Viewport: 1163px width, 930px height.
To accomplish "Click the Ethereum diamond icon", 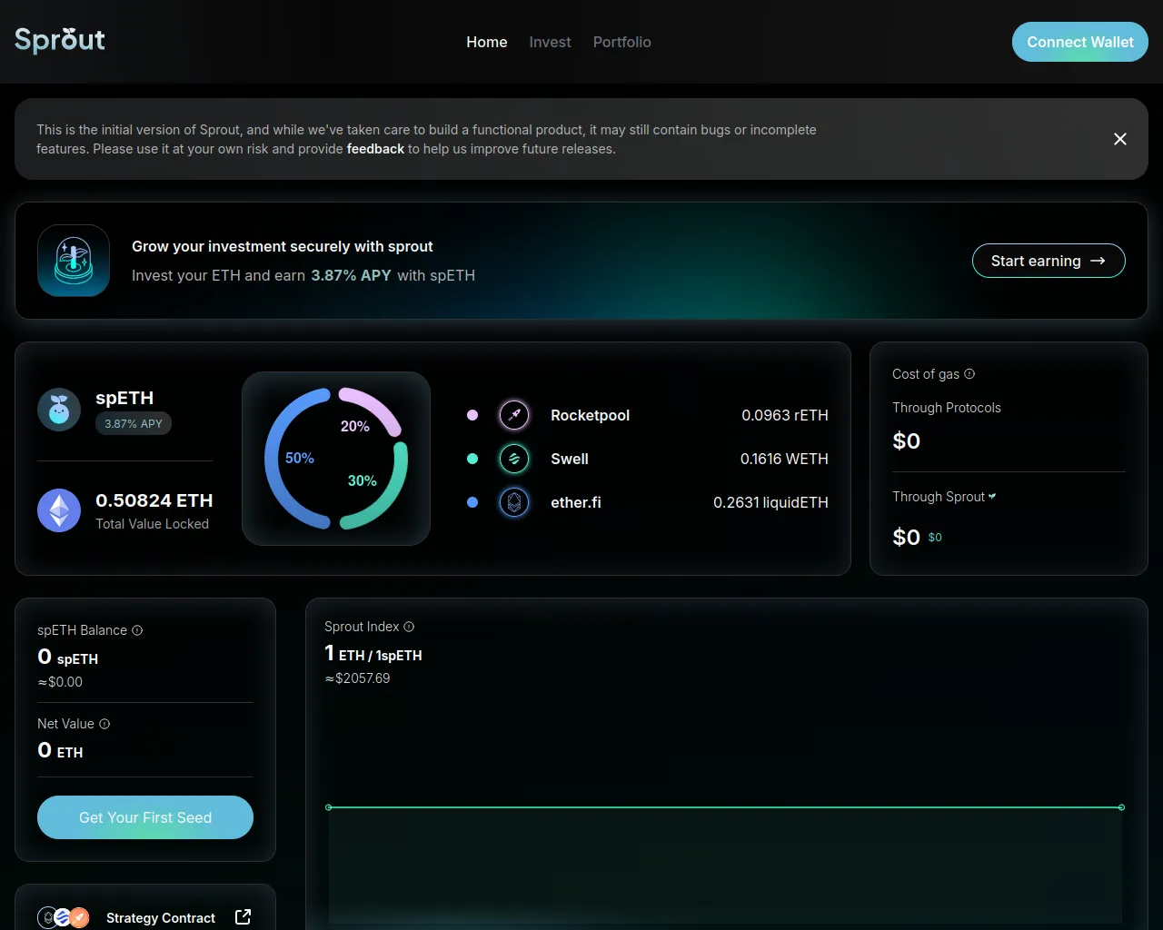I will pyautogui.click(x=59, y=510).
